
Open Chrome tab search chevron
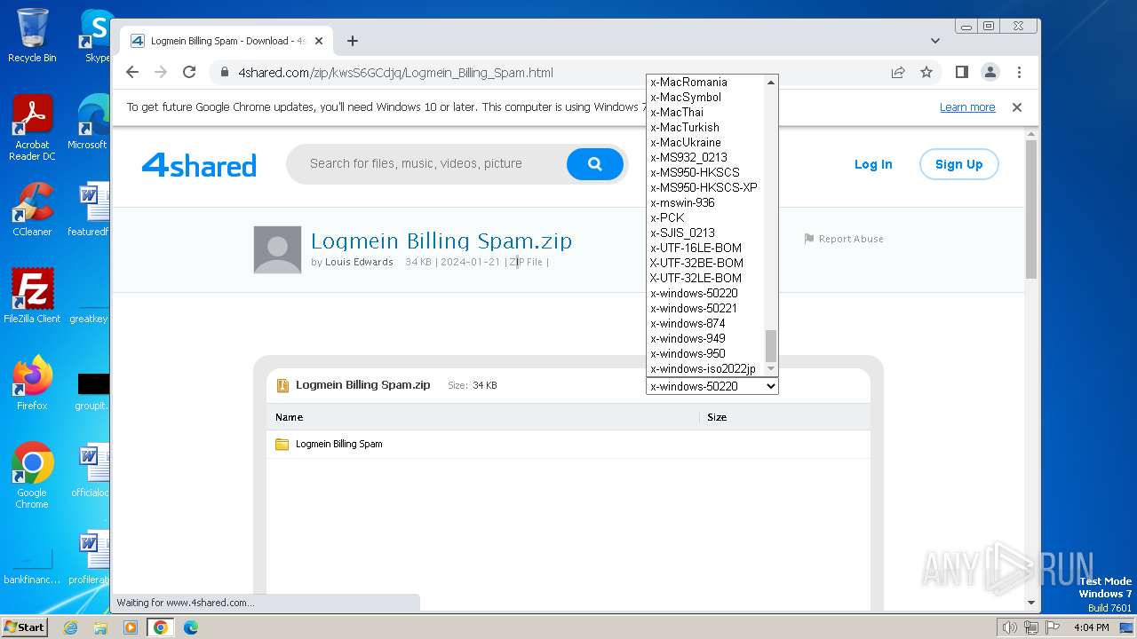click(935, 41)
